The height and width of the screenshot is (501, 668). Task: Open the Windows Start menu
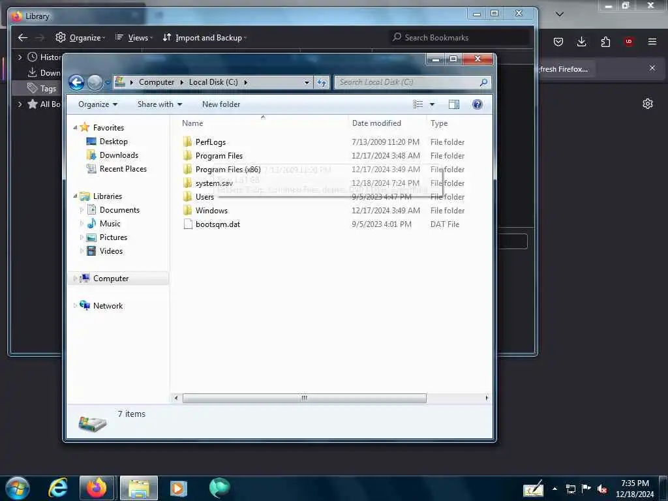point(18,488)
